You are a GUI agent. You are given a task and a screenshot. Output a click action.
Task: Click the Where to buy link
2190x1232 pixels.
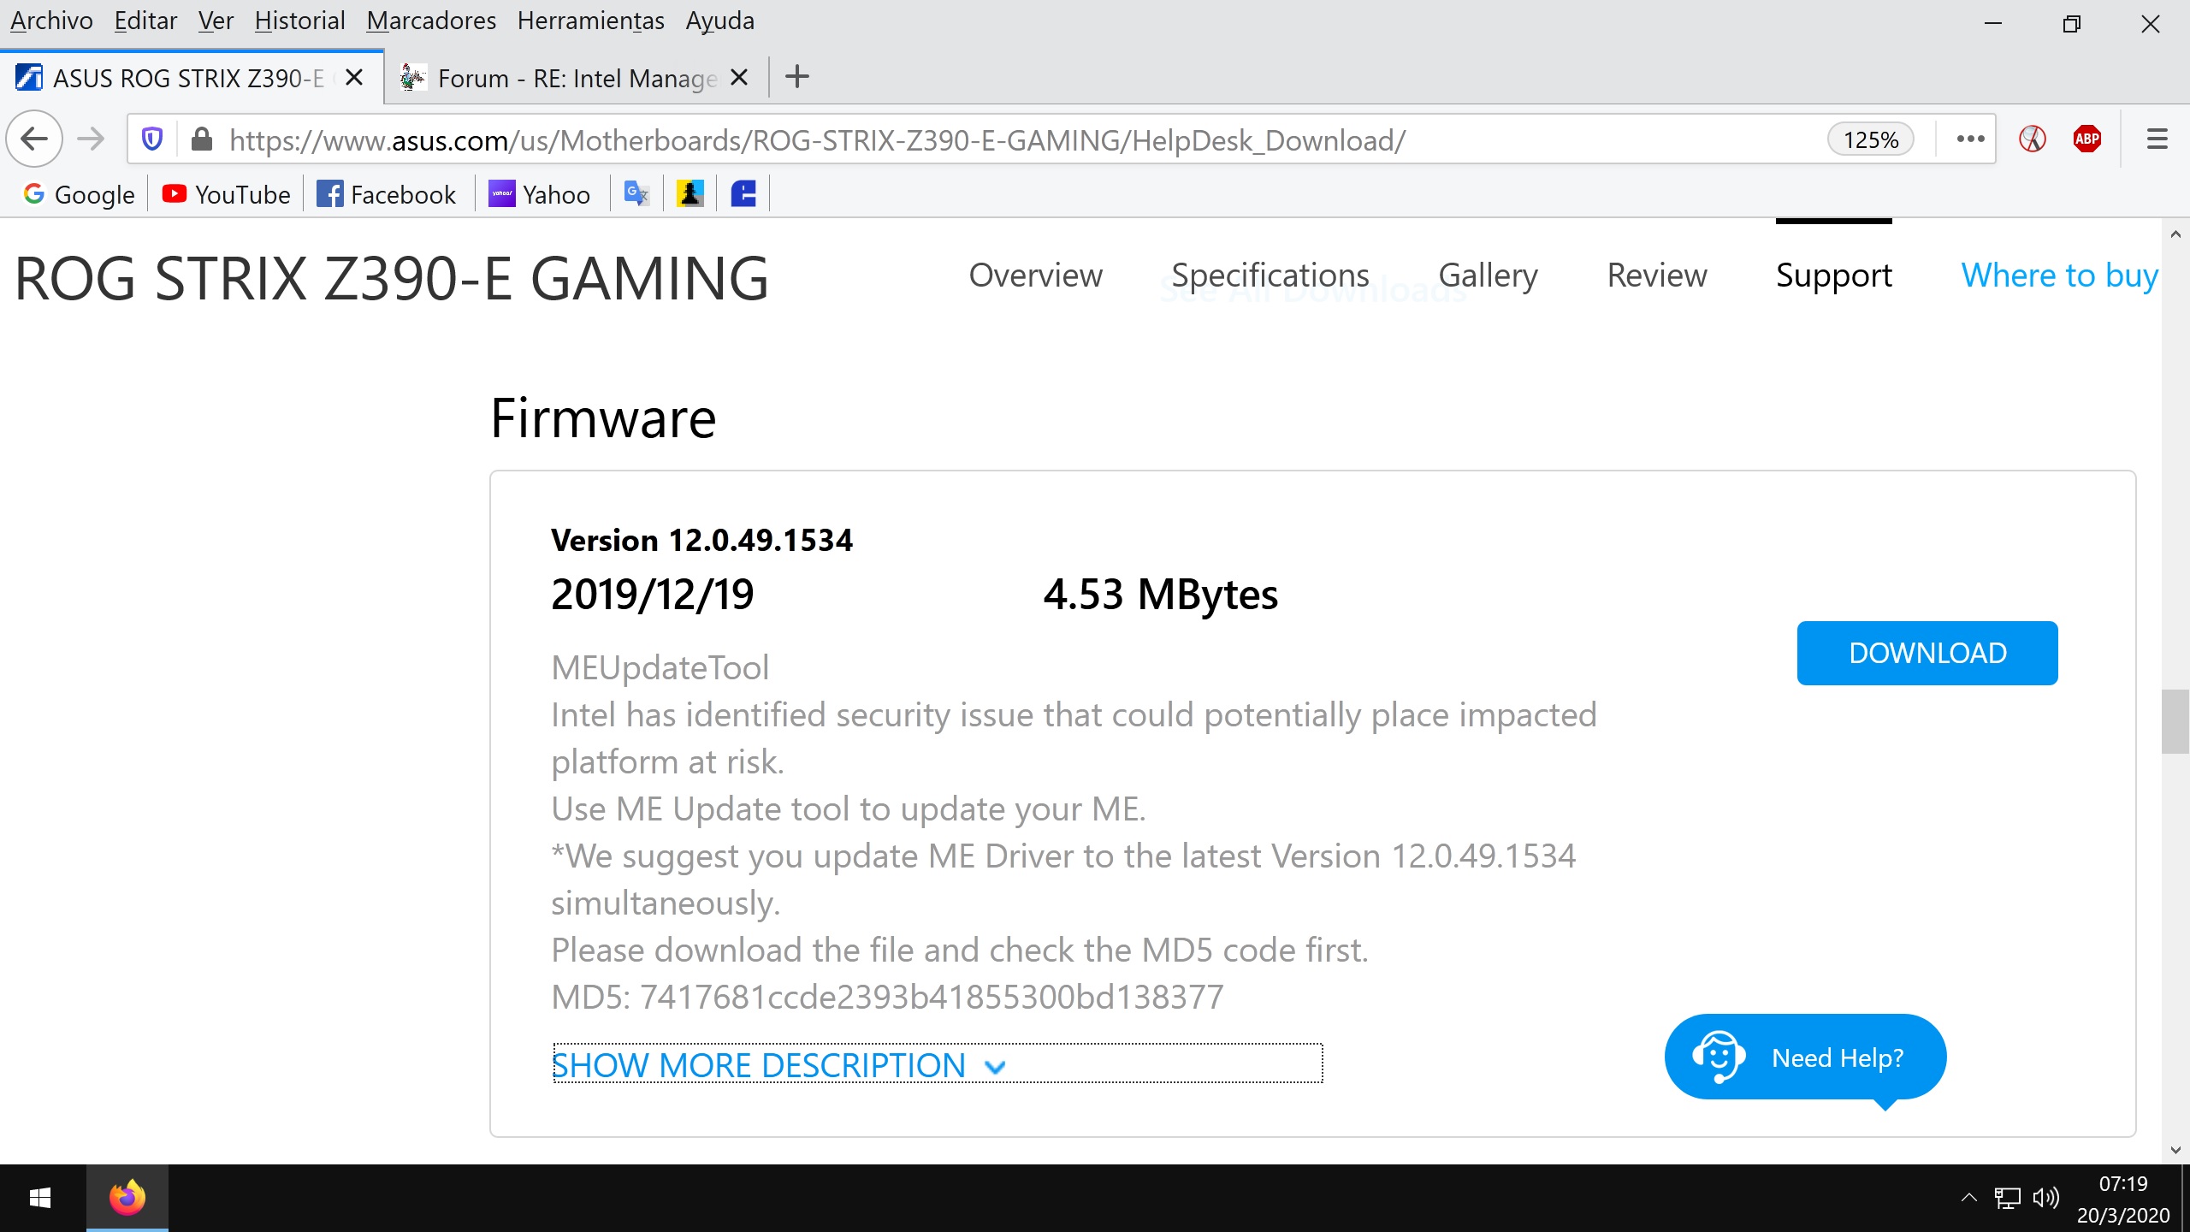point(2059,275)
